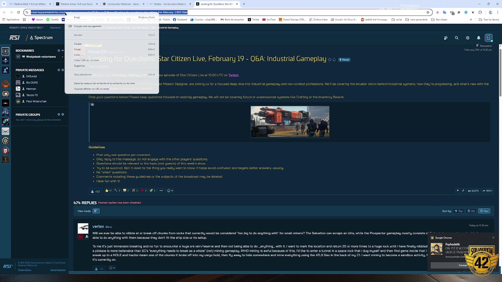
Task: Choose Tout sélectionner in the context menu
Action: [112, 74]
